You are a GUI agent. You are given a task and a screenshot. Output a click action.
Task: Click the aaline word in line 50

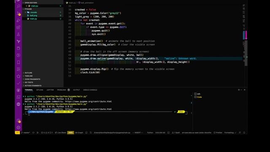[x=102, y=59]
